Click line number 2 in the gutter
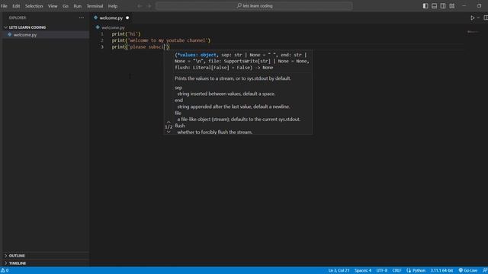 click(x=101, y=40)
